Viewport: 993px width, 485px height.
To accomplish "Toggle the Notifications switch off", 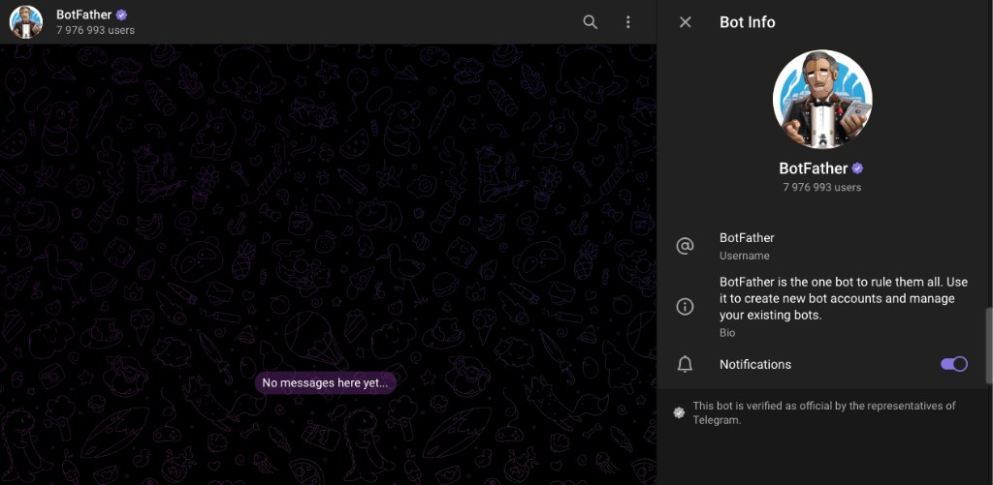I will click(953, 364).
